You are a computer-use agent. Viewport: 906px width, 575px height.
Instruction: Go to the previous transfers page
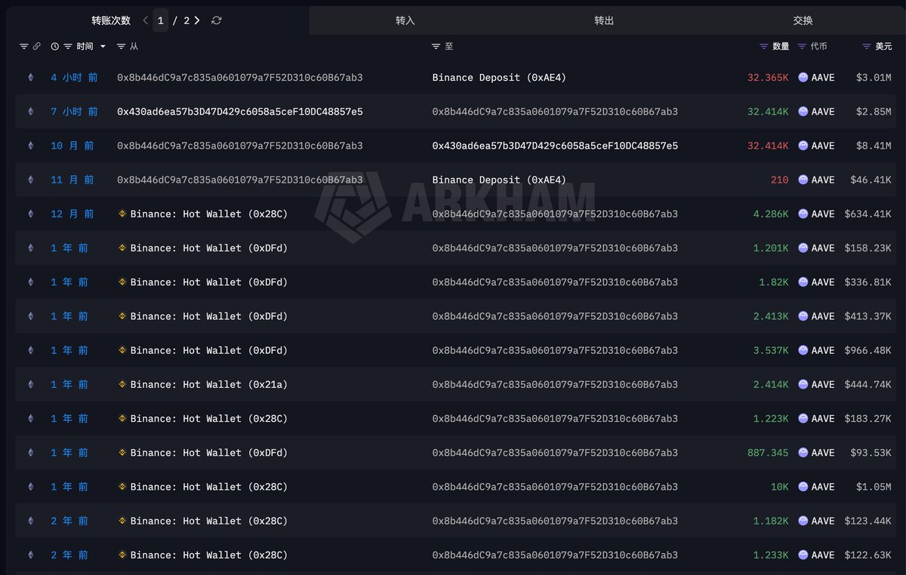tap(146, 20)
